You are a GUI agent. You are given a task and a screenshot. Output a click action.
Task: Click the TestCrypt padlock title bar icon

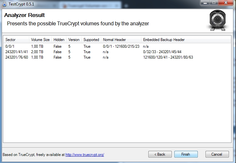pos(4,4)
